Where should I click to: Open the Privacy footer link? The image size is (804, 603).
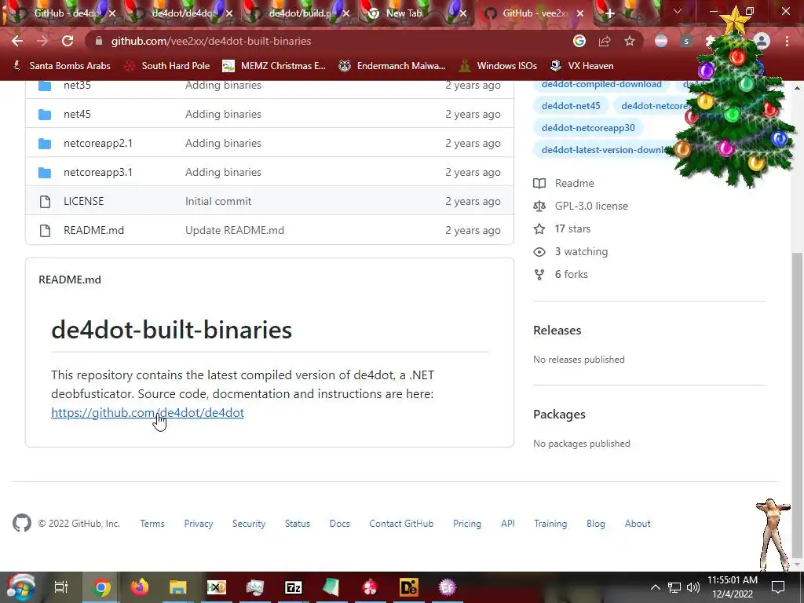199,524
